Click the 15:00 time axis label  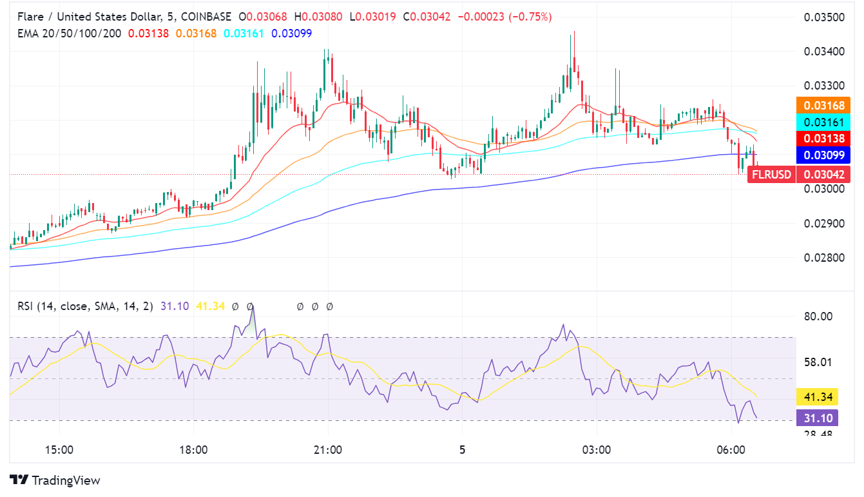(58, 449)
